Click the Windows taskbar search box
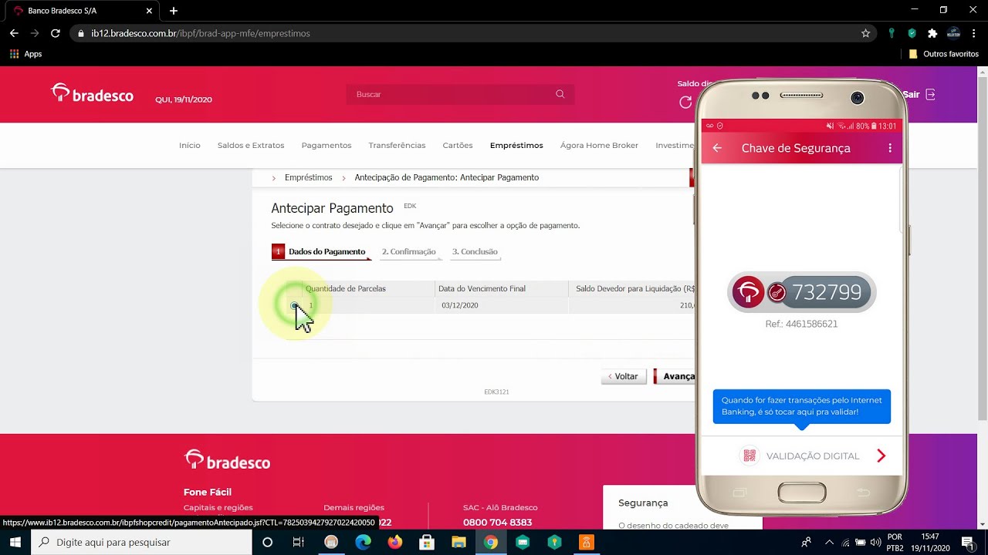The height and width of the screenshot is (555, 988). (x=141, y=542)
